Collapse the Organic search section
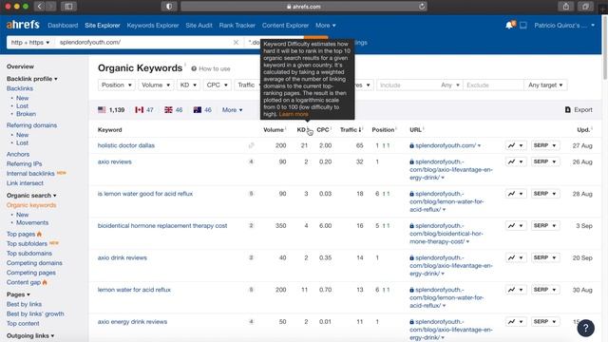Viewport: 608px width, 342px height. pyautogui.click(x=31, y=196)
